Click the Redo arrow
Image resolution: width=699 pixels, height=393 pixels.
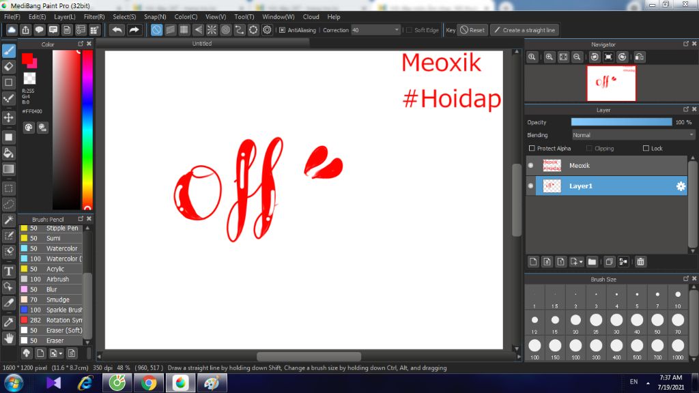pos(134,30)
